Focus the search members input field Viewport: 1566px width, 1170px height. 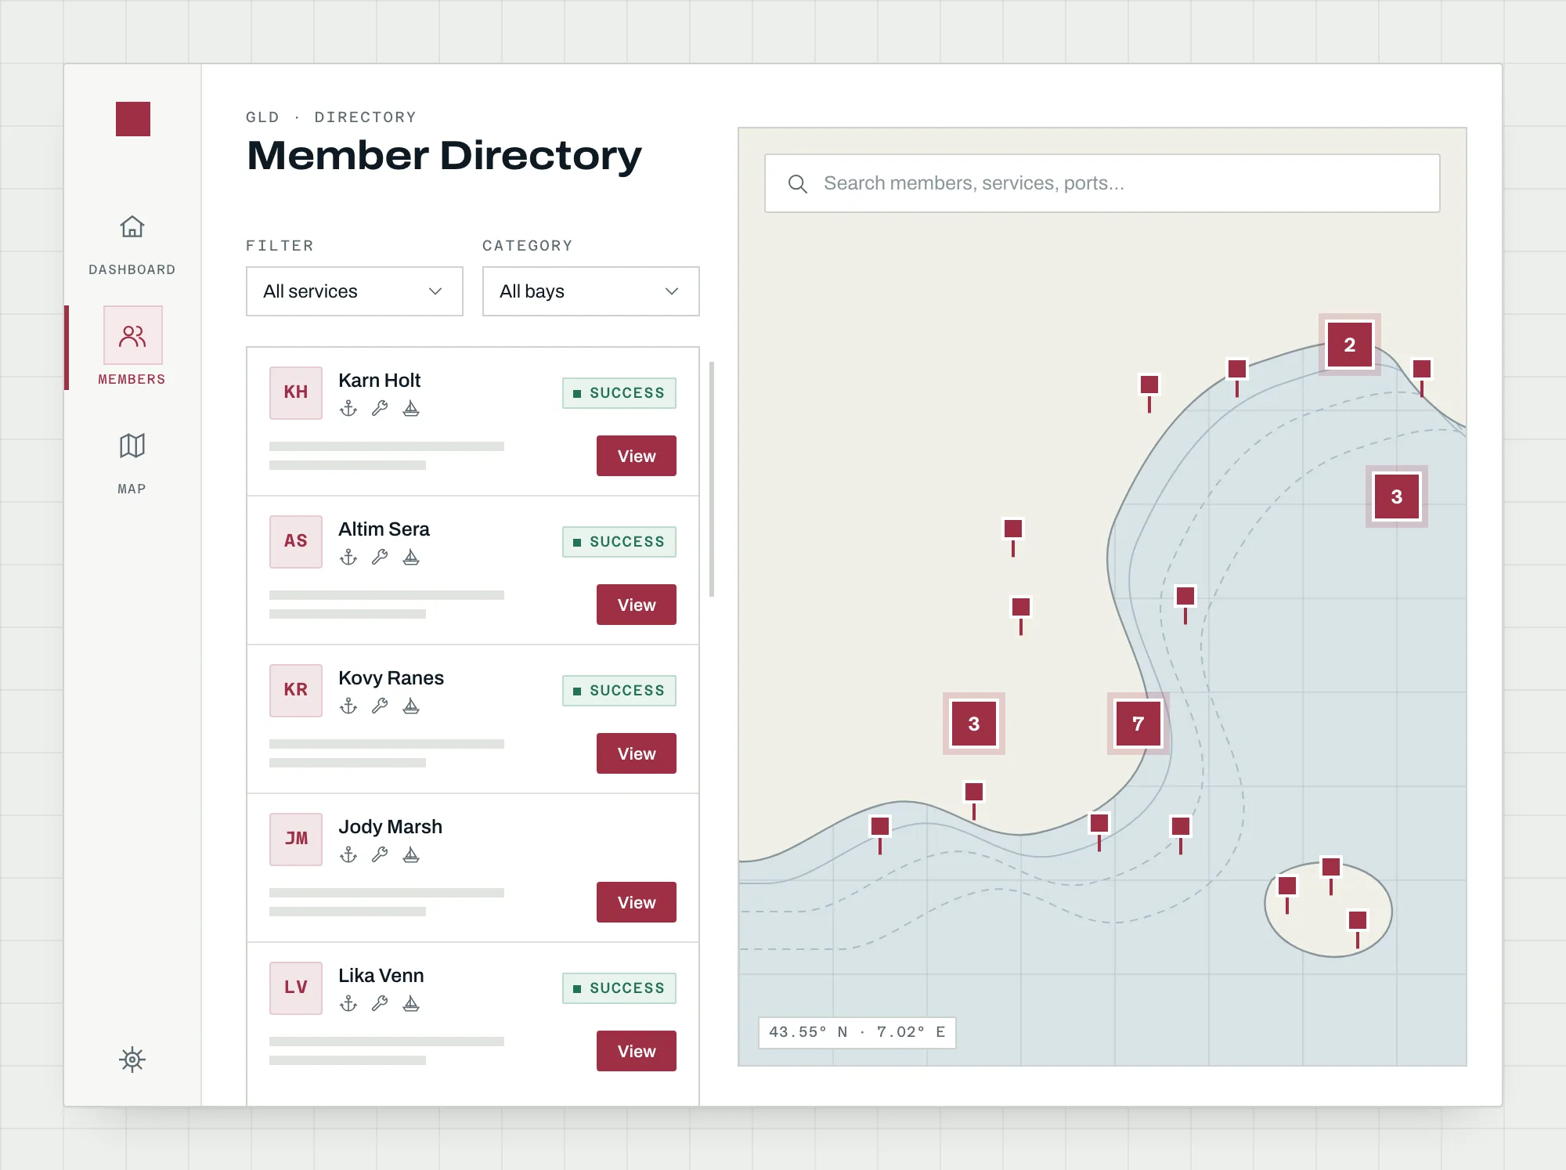click(x=1102, y=183)
